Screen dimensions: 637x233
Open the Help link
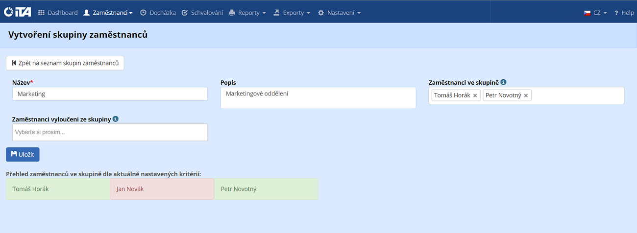coord(624,13)
